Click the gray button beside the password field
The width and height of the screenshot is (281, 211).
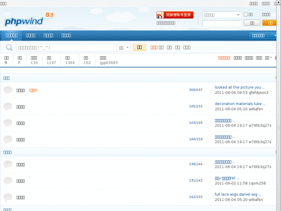coord(252,23)
